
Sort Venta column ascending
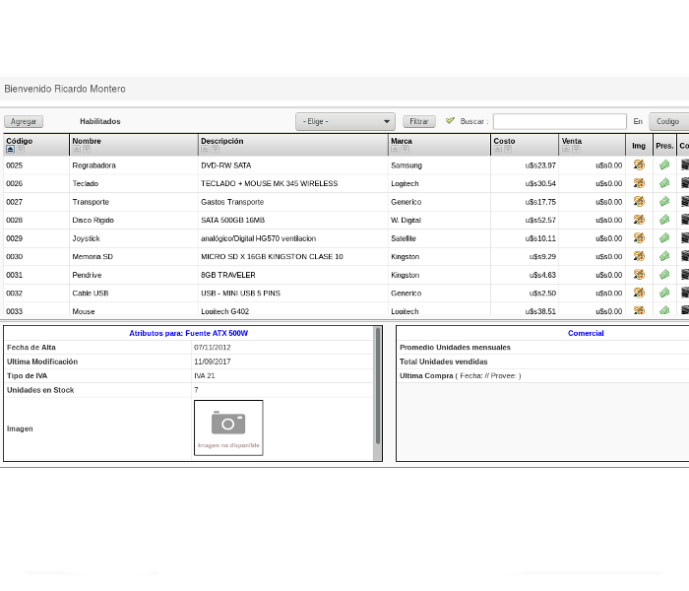566,150
